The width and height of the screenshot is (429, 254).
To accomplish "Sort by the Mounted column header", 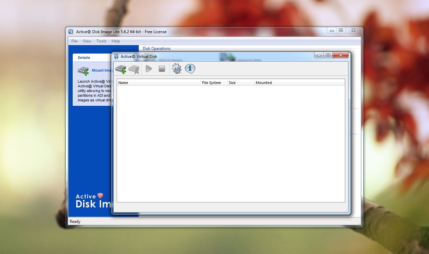I will [299, 83].
